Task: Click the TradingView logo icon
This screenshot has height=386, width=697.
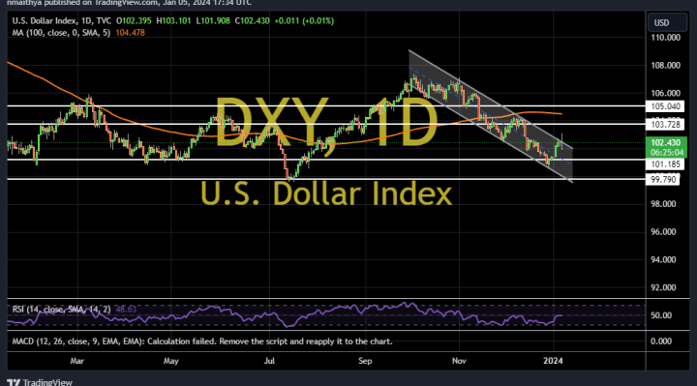Action: tap(14, 382)
